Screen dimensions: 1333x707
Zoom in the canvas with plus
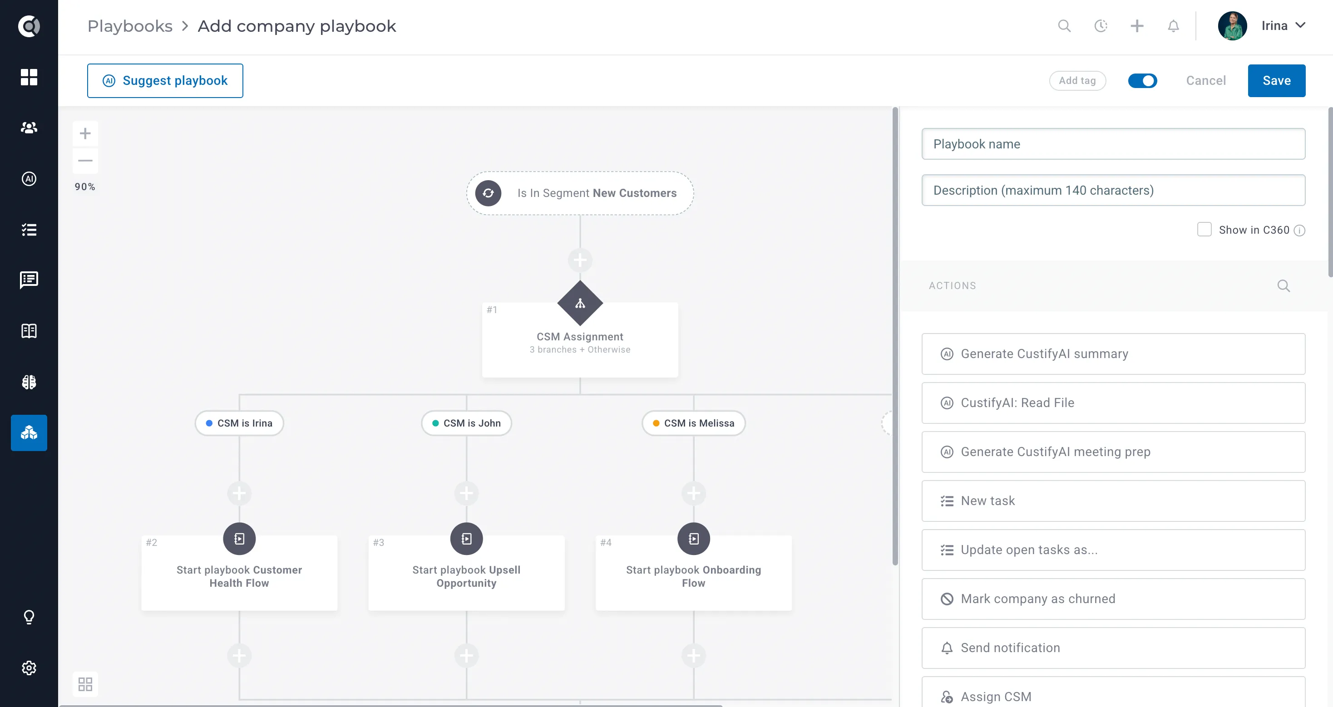85,133
